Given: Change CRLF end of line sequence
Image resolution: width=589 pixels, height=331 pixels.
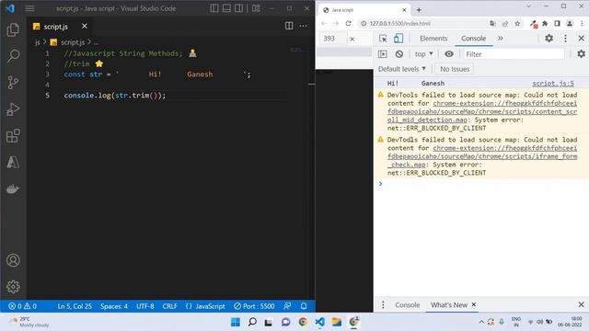Looking at the screenshot, I should pos(169,306).
